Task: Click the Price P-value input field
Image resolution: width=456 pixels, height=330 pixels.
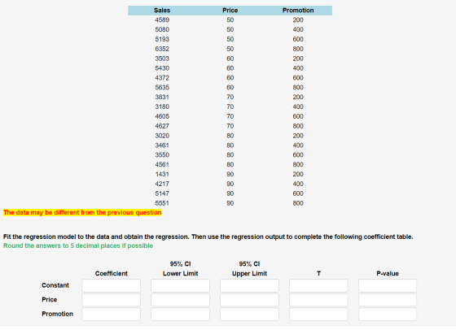Action: [x=388, y=300]
